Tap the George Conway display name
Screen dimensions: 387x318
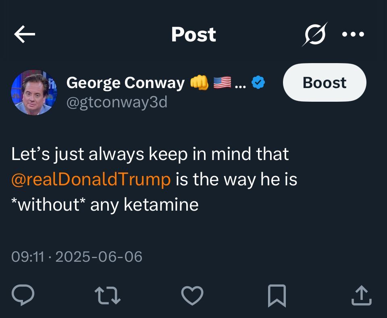pos(125,83)
